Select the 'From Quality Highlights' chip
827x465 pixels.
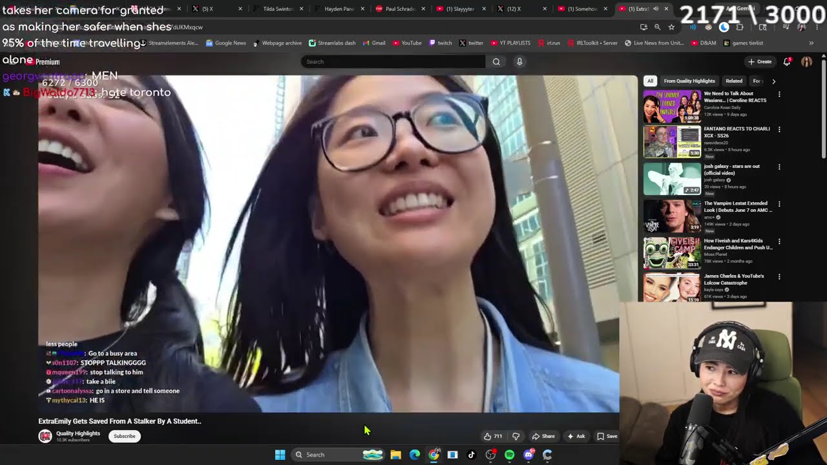[x=689, y=81]
